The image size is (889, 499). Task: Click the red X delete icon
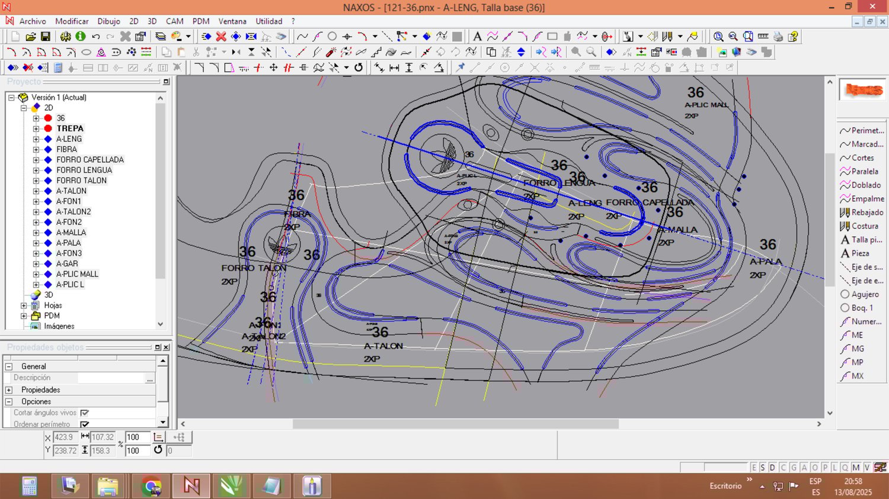[221, 37]
